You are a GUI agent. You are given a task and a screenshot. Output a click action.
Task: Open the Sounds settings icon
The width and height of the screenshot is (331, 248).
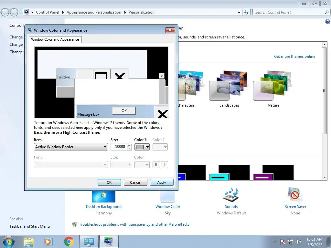click(231, 194)
